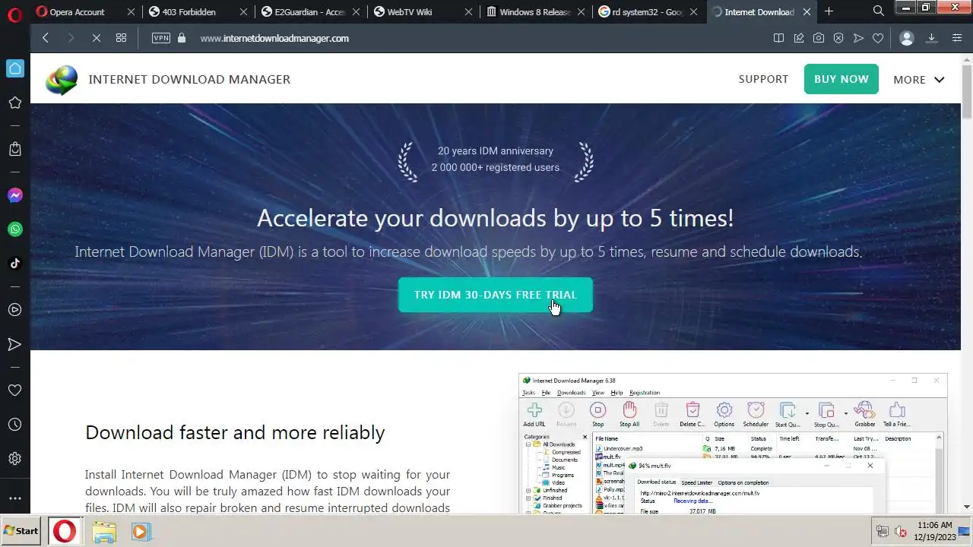This screenshot has width=973, height=547.
Task: Click the IDM application screenshot thumbnail
Action: coord(733,444)
